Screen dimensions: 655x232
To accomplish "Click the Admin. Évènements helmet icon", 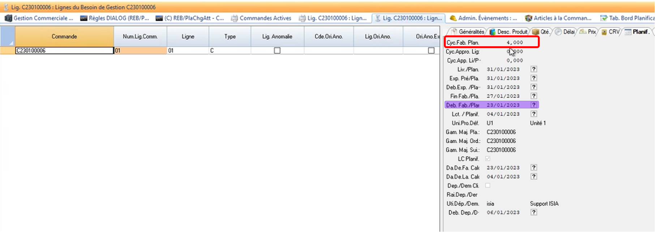I will 453,18.
